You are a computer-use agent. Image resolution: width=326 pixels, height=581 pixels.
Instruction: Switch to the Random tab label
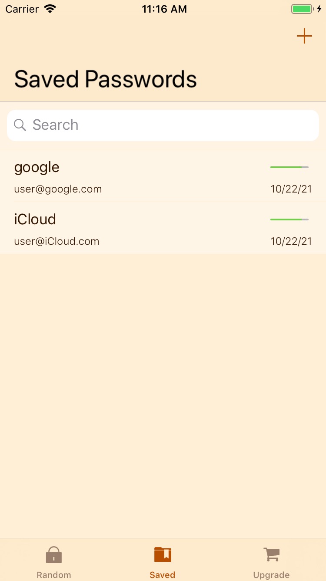54,575
